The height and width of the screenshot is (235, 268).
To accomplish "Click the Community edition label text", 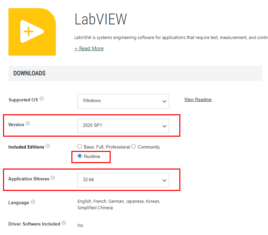I will click(x=149, y=147).
